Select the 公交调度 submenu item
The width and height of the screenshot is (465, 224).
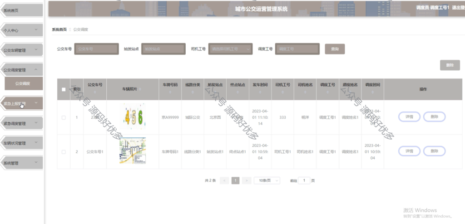24,83
